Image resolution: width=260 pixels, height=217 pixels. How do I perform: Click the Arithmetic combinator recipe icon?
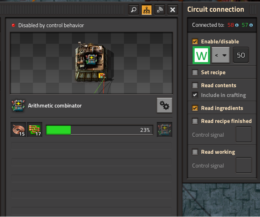pos(18,105)
